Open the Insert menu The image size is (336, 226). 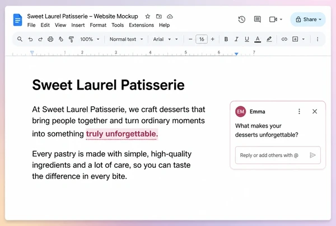coord(78,25)
